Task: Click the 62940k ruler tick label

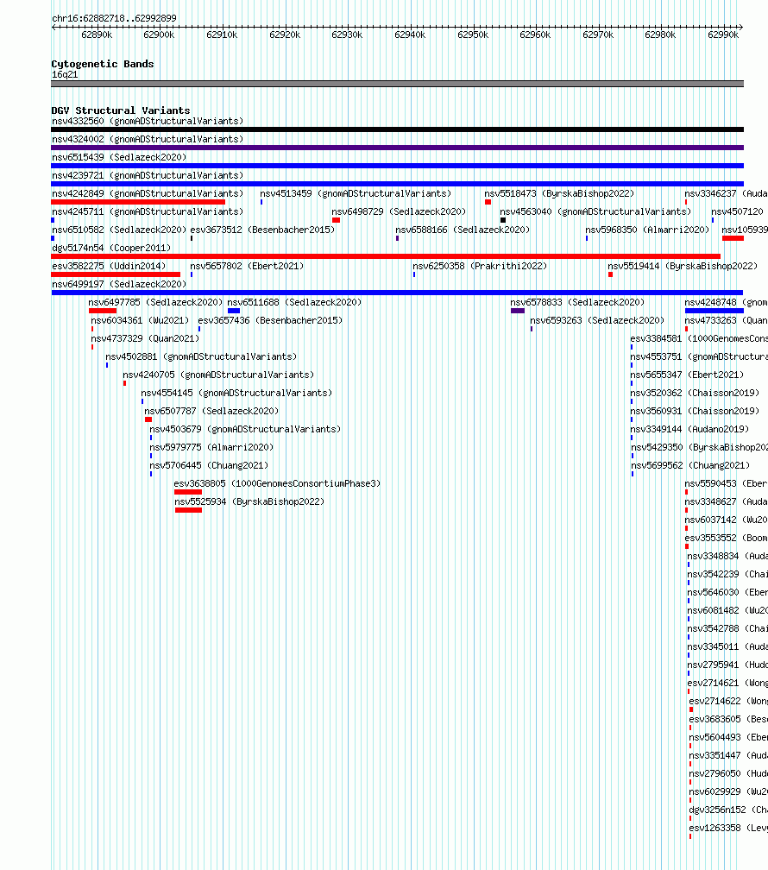Action: 410,35
